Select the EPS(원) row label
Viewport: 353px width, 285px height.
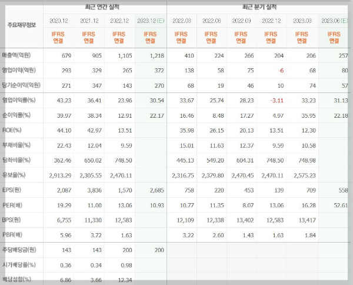coord(12,190)
